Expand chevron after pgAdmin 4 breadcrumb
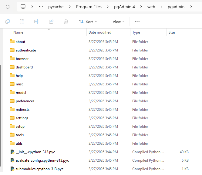 click(141, 7)
